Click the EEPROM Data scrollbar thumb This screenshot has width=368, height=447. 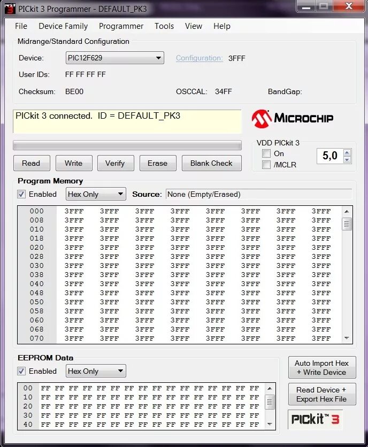tap(270, 402)
